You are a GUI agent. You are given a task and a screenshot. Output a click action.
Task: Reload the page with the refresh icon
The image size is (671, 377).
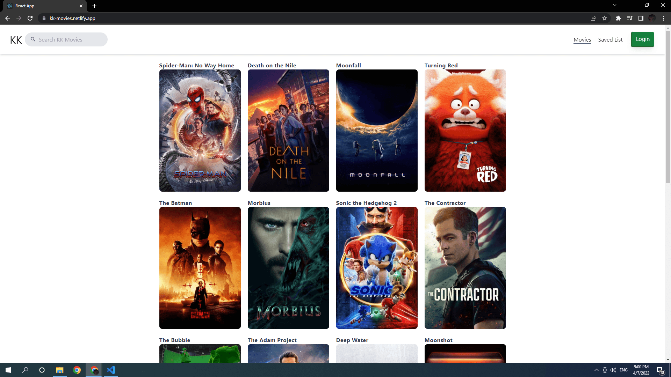coord(30,18)
